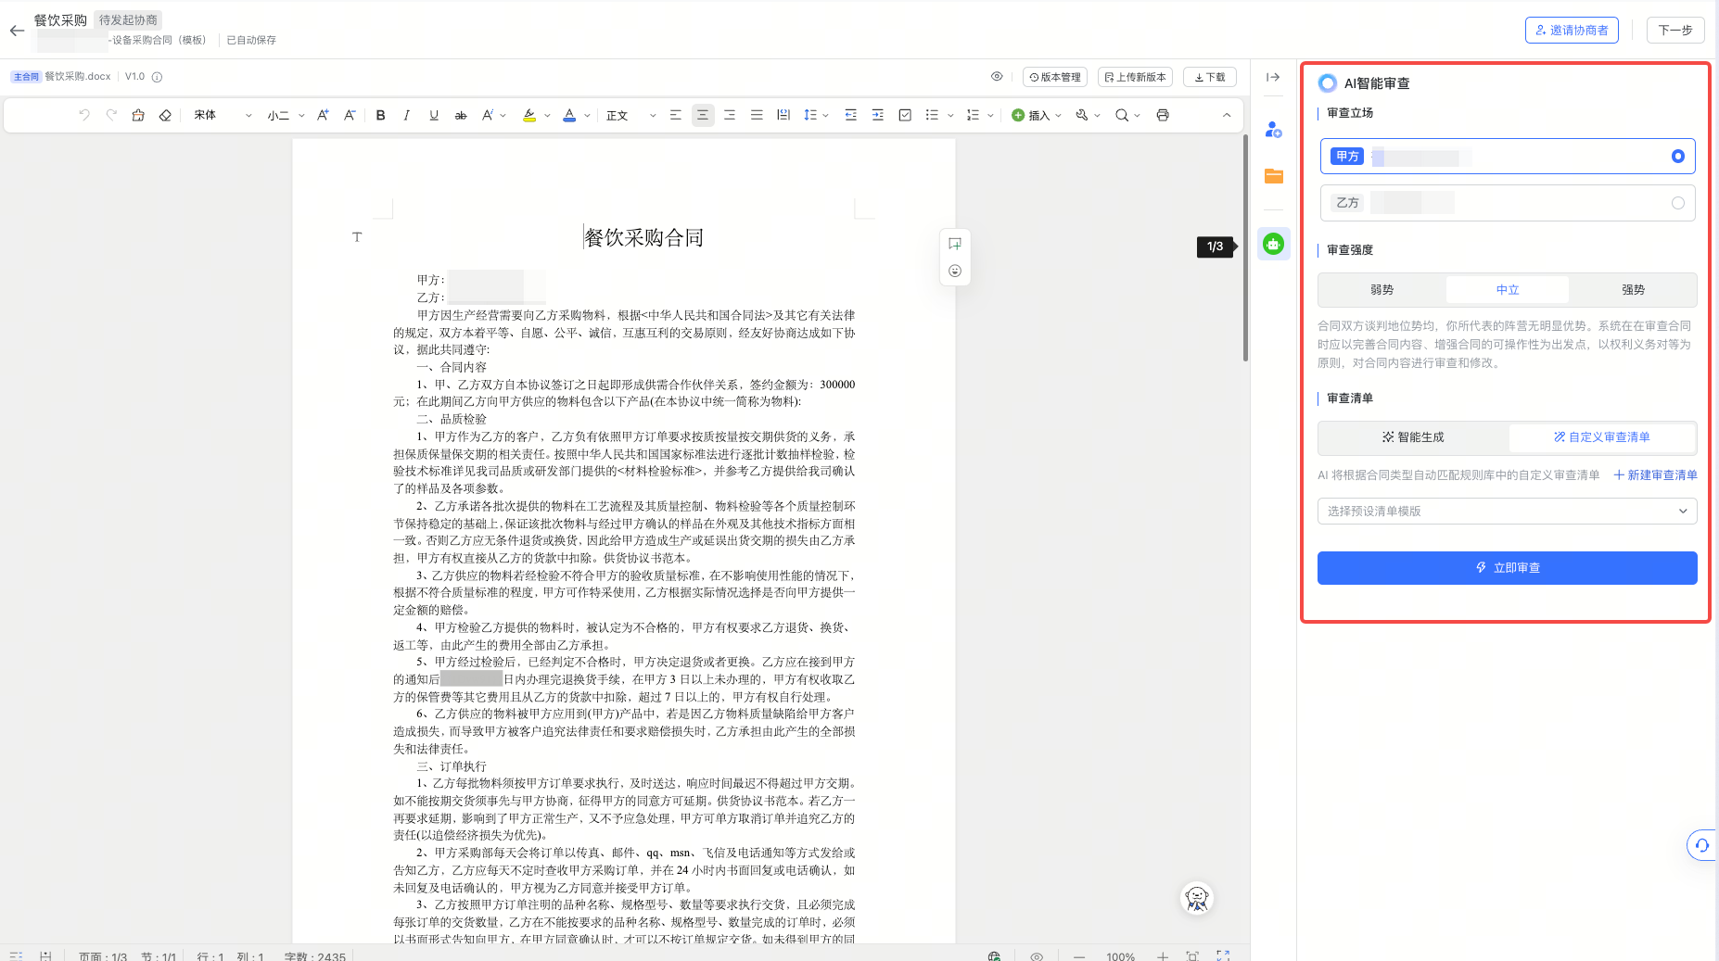This screenshot has height=961, width=1719.
Task: Click the search magnifier icon in toolbar
Action: [1122, 115]
